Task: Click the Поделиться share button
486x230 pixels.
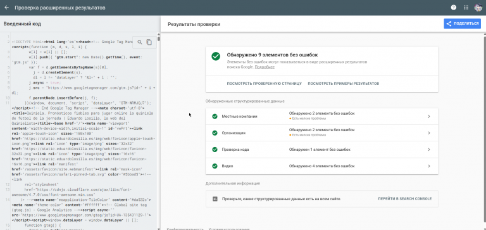Action: [462, 23]
